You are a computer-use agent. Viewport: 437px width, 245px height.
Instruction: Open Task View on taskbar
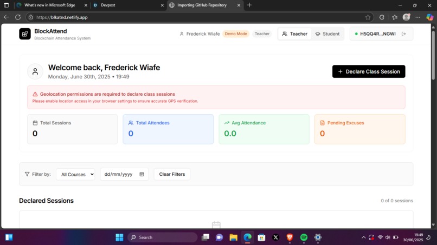pos(205,237)
